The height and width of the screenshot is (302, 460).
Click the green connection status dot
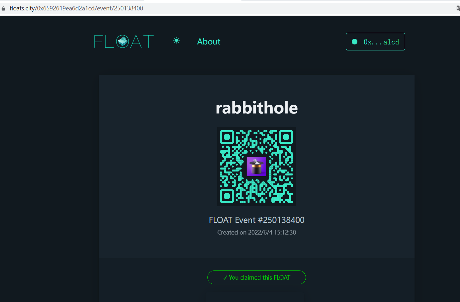(355, 42)
